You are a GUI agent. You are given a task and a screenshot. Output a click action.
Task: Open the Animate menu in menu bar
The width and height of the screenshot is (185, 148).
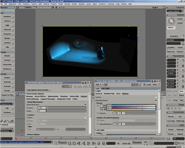tap(67, 4)
